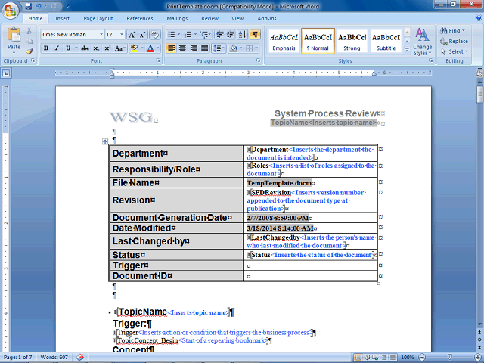Open numbering list dropdown
The image size is (484, 363).
click(x=195, y=35)
